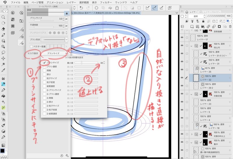This screenshot has height=159, width=233.
Task: Open the アニメーション menu
Action: 55,2
